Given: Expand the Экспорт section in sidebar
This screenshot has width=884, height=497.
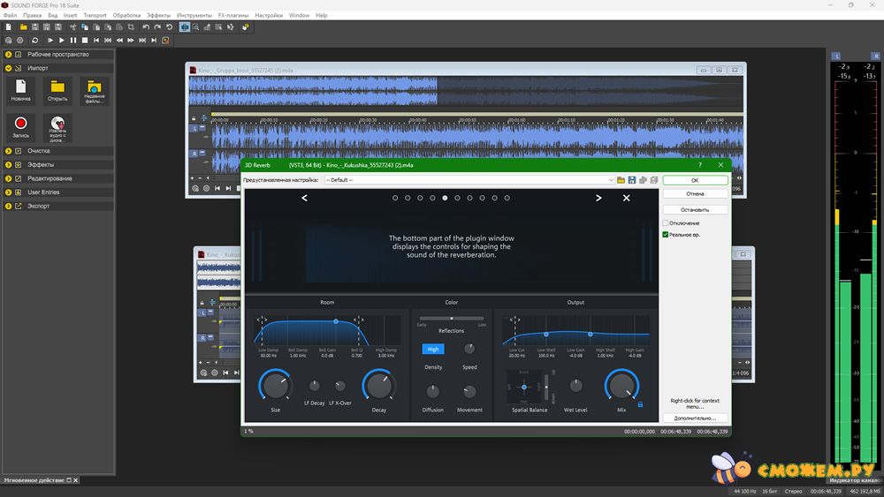Looking at the screenshot, I should (x=8, y=206).
